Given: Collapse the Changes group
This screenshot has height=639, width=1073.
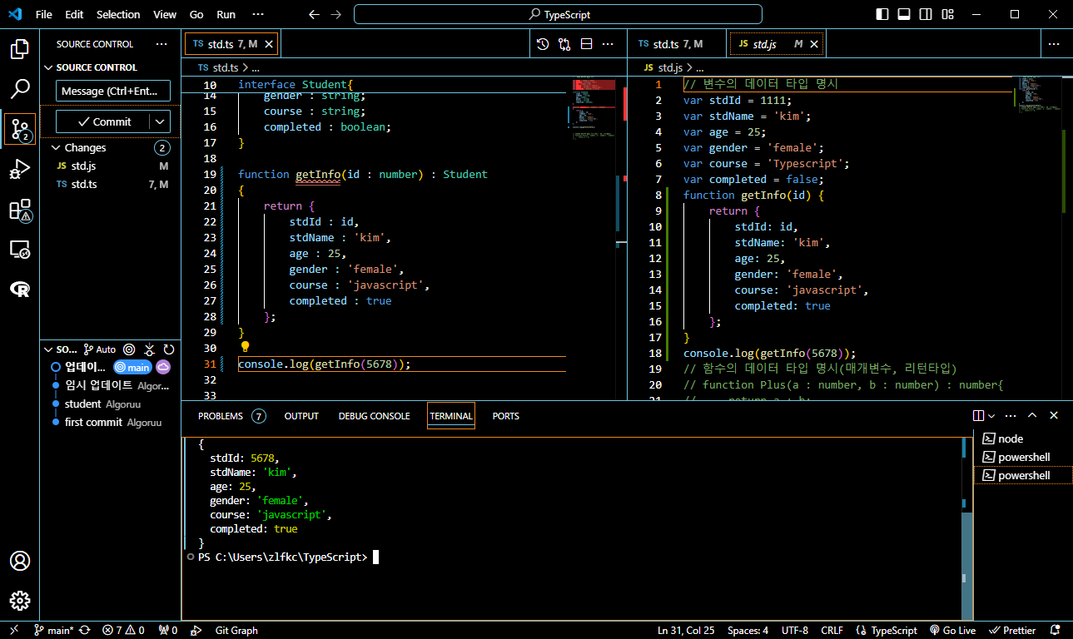Looking at the screenshot, I should [57, 147].
